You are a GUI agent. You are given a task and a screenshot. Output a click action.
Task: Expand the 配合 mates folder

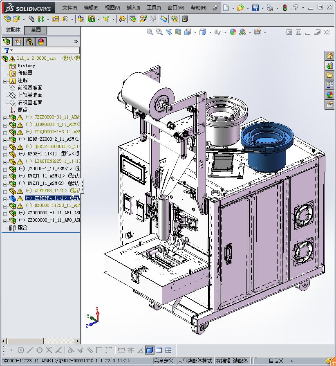(x=22, y=228)
